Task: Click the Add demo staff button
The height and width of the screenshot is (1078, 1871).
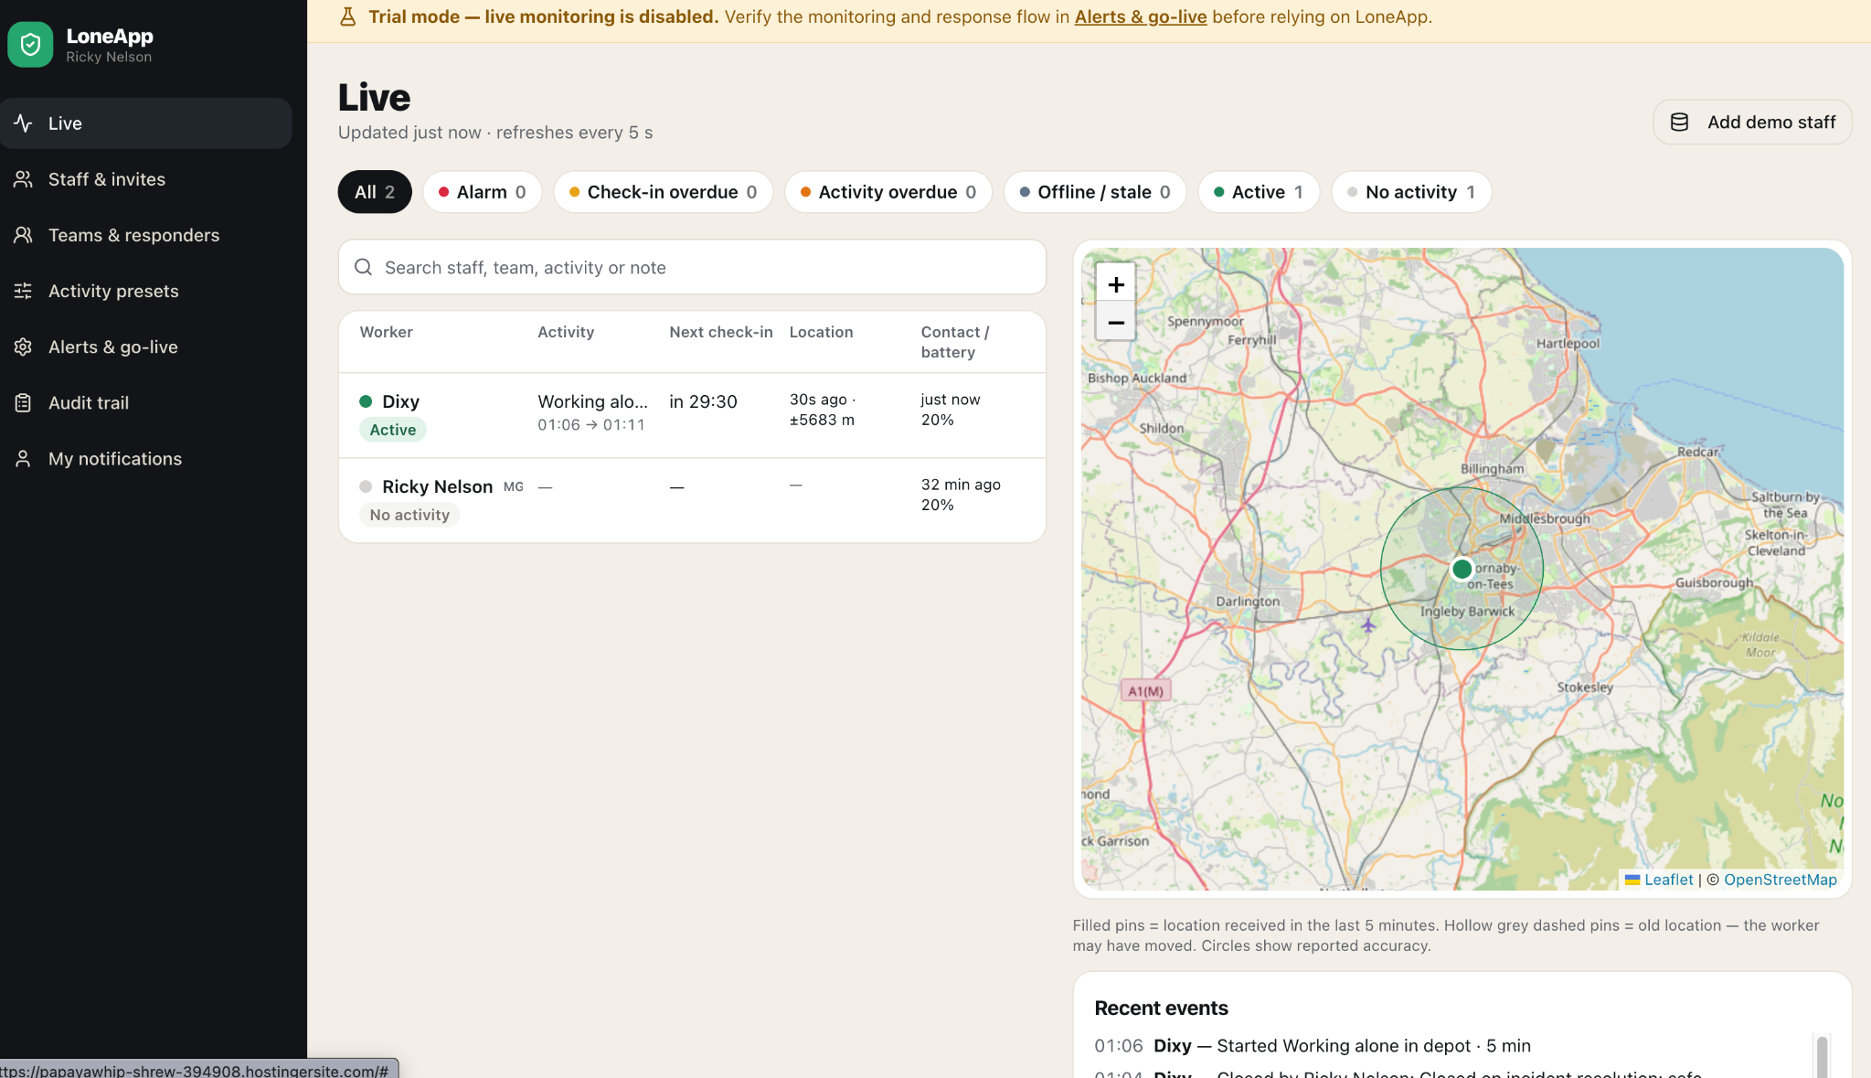Action: coord(1752,122)
